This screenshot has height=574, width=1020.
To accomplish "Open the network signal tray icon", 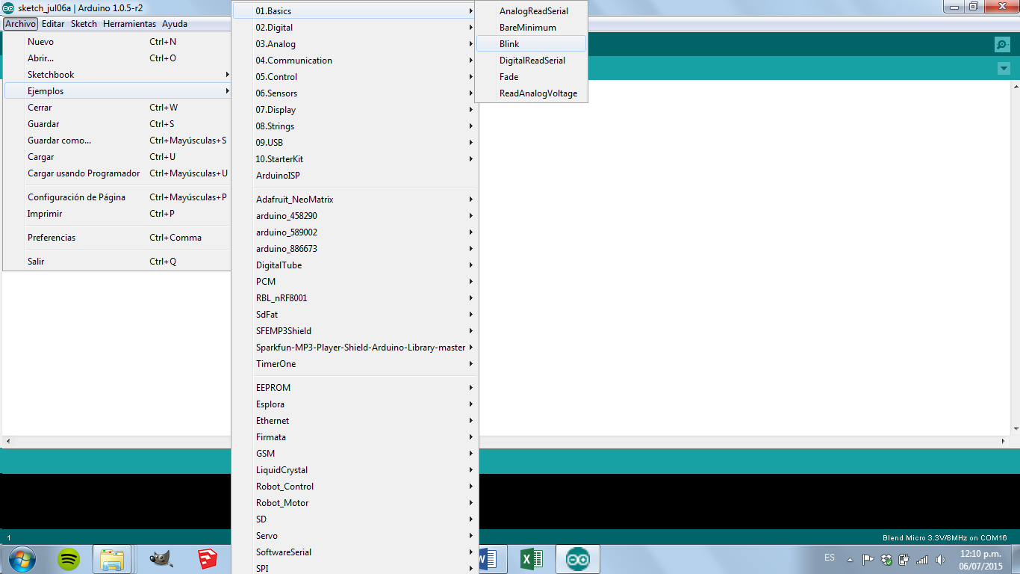I will 922,559.
